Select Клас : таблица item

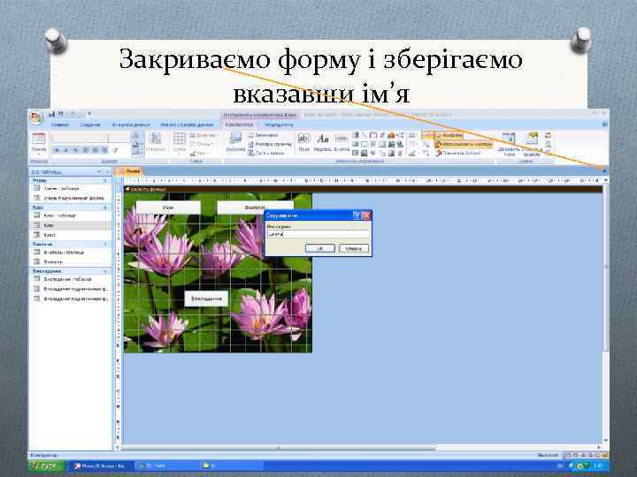pyautogui.click(x=70, y=216)
